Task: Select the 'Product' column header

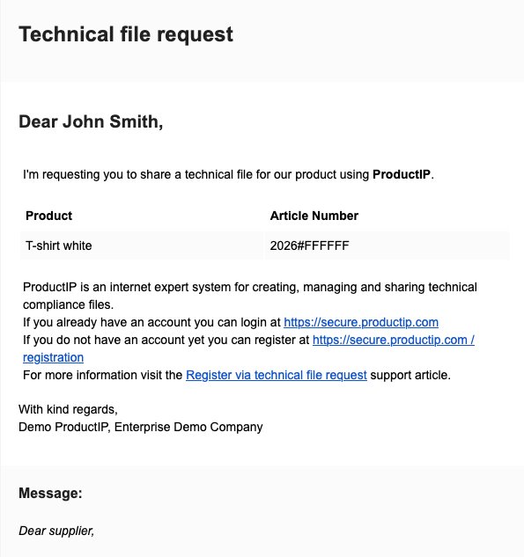Action: coord(48,216)
